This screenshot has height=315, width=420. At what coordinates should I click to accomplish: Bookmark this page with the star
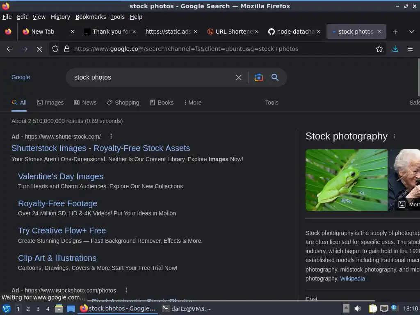[x=379, y=49]
